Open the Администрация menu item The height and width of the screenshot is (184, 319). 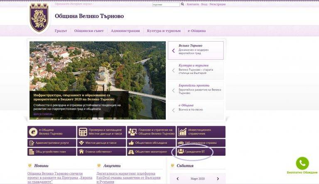tap(125, 31)
